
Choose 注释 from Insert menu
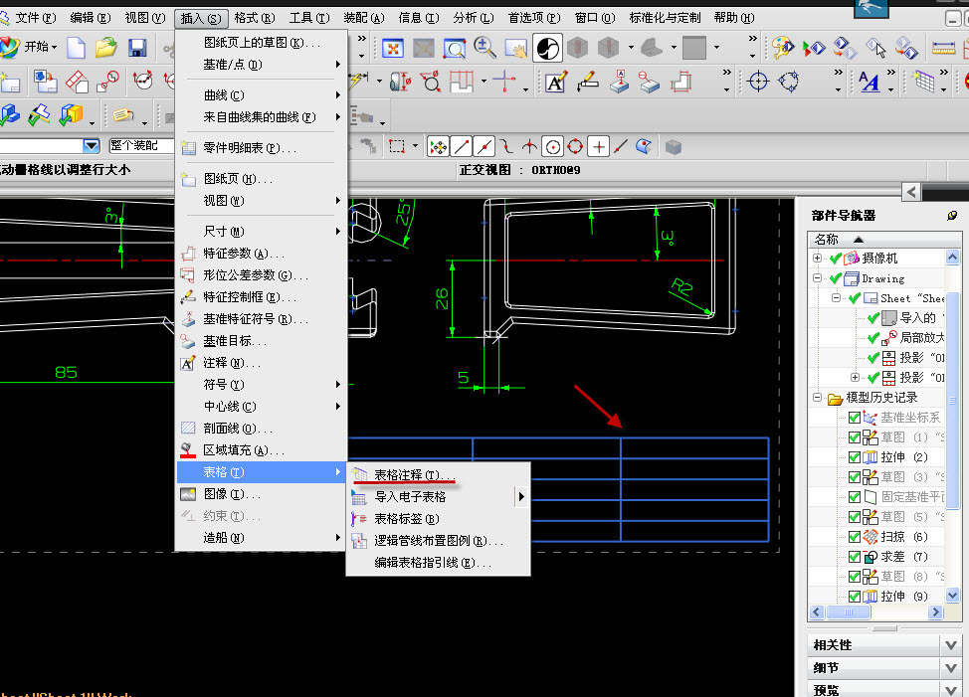click(x=261, y=363)
